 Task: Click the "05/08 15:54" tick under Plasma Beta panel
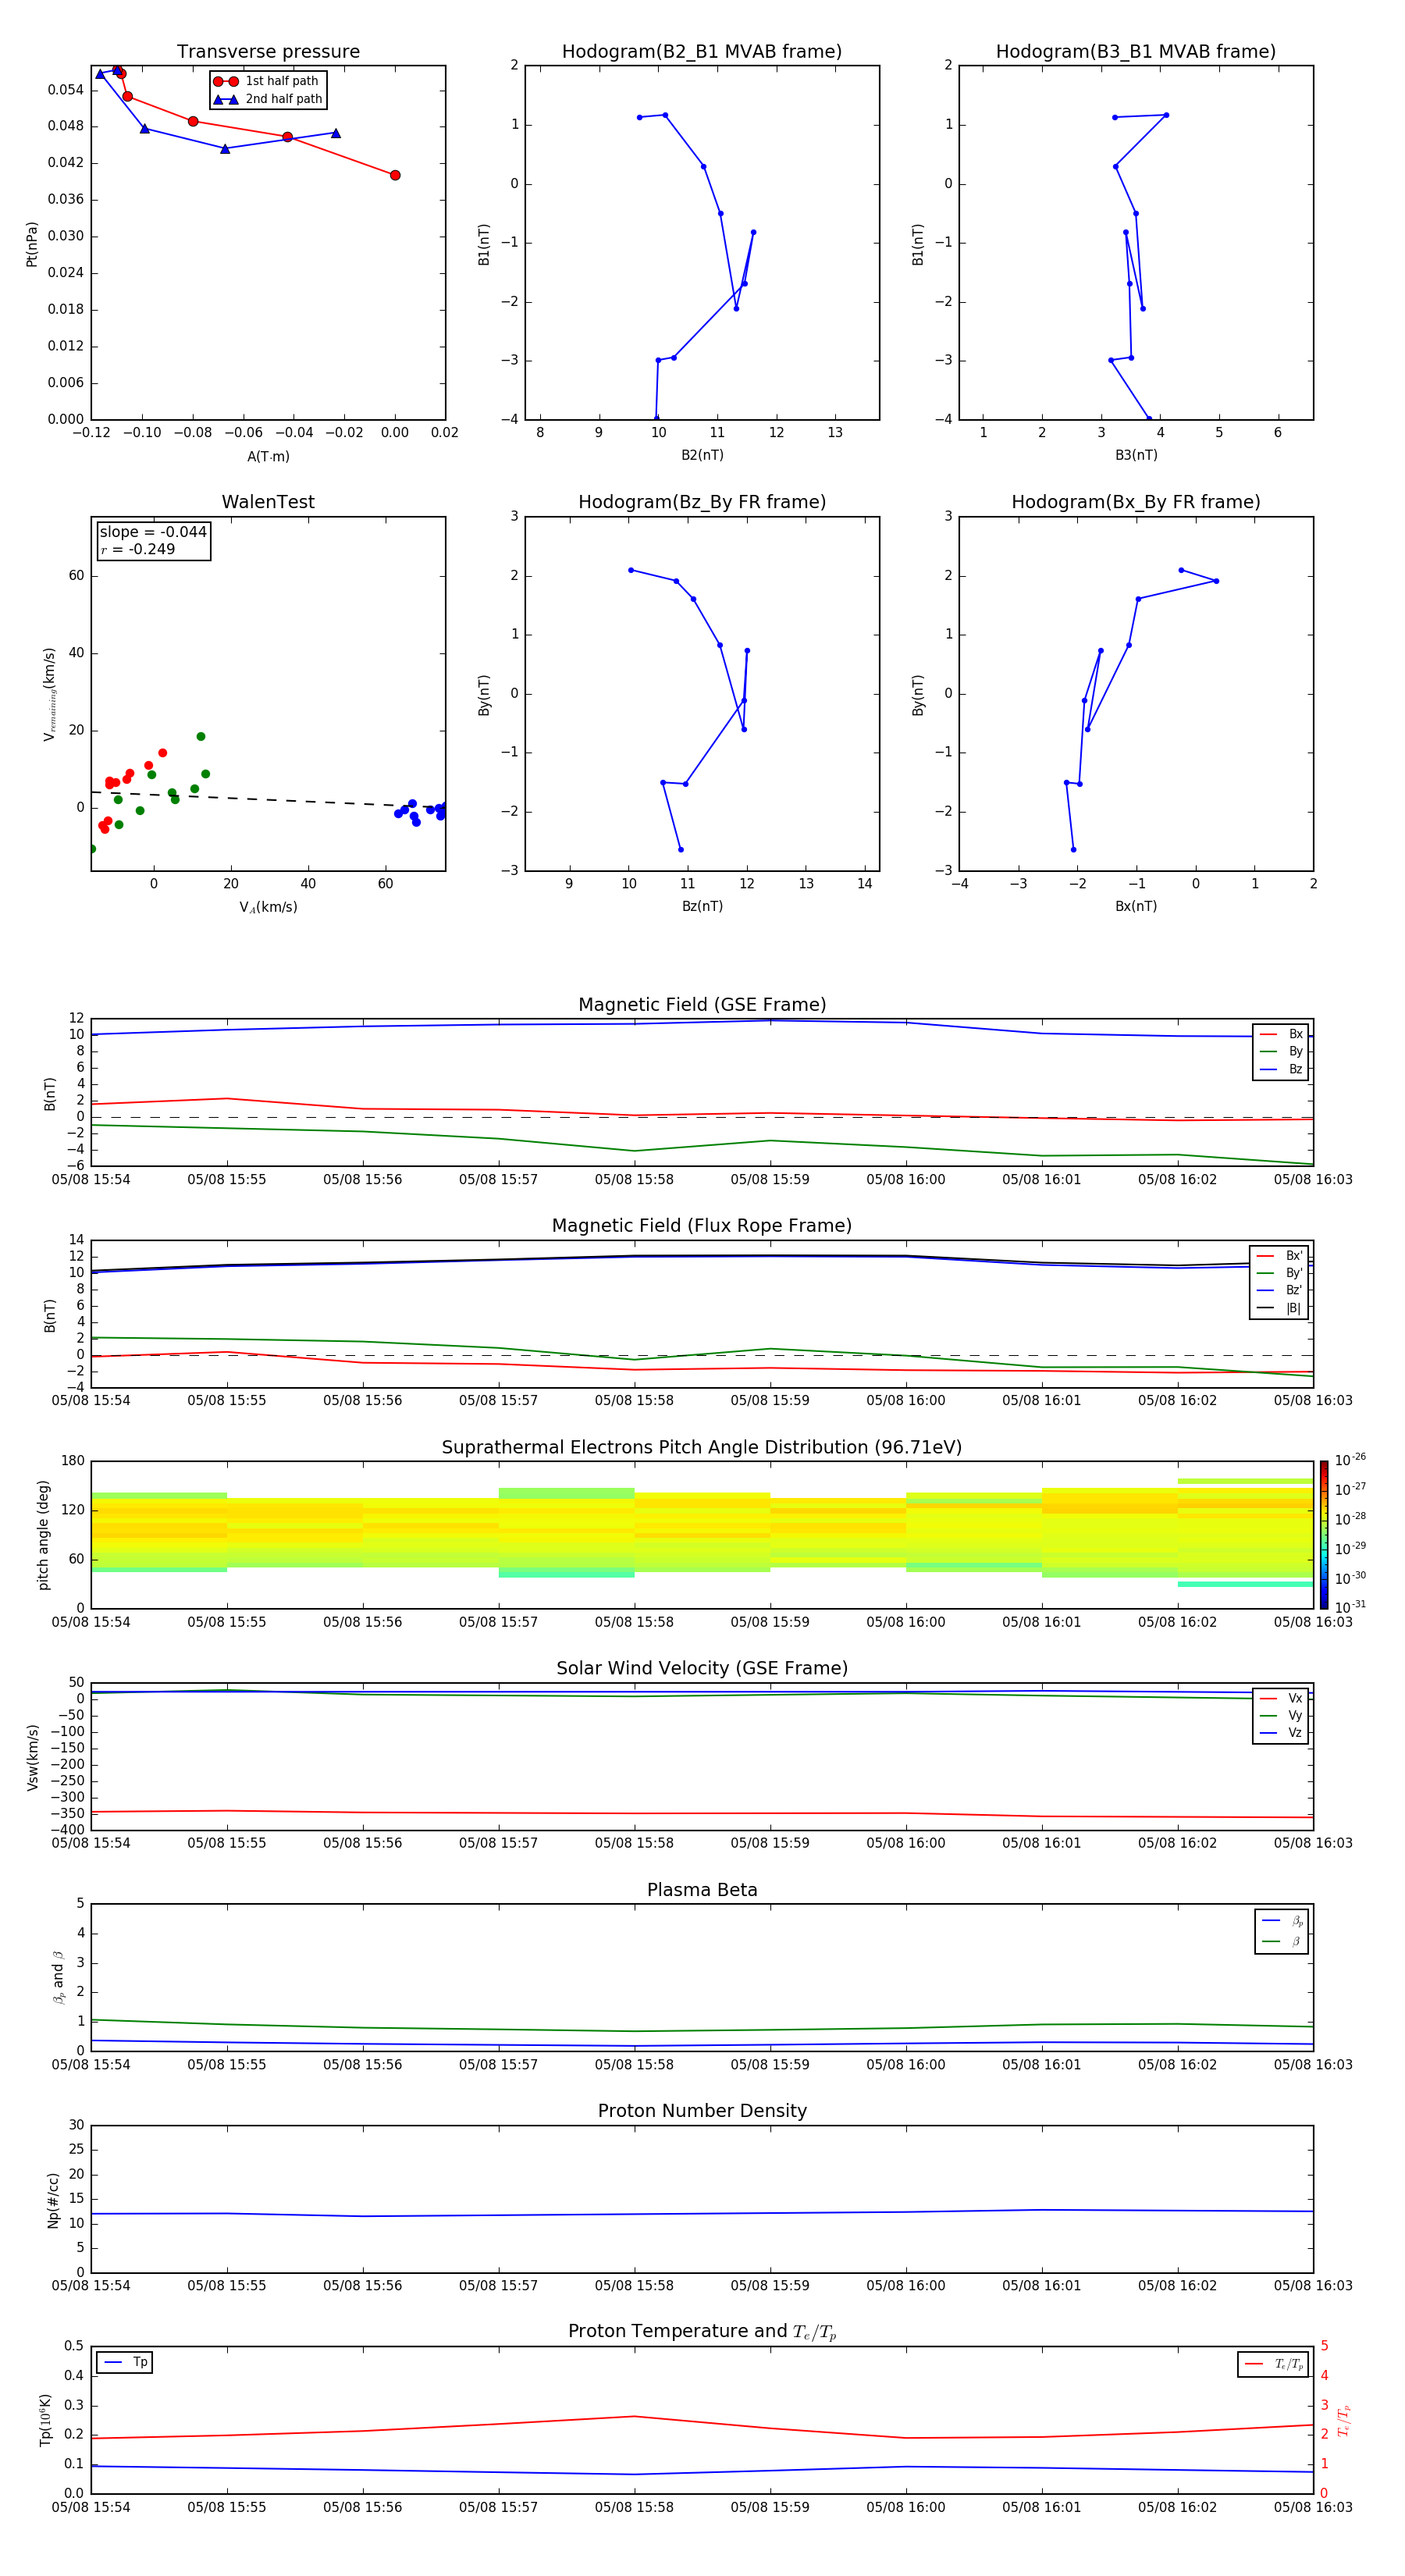tap(91, 2064)
